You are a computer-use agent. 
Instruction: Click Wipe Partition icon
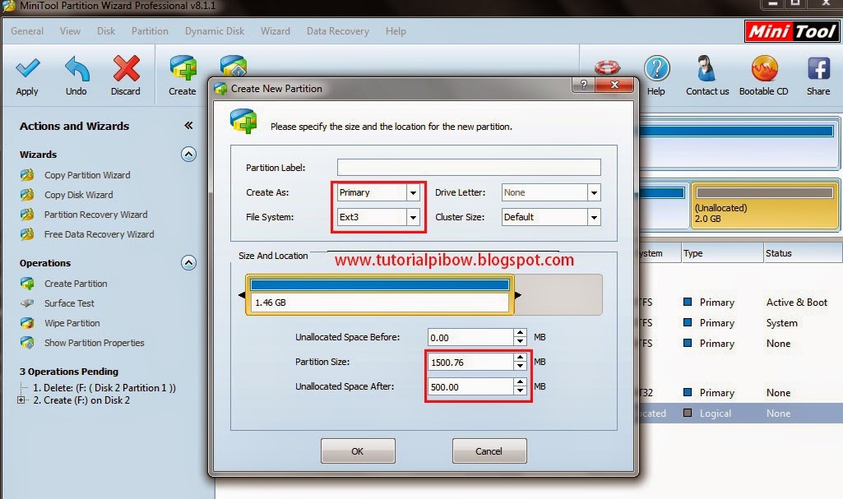coord(27,323)
